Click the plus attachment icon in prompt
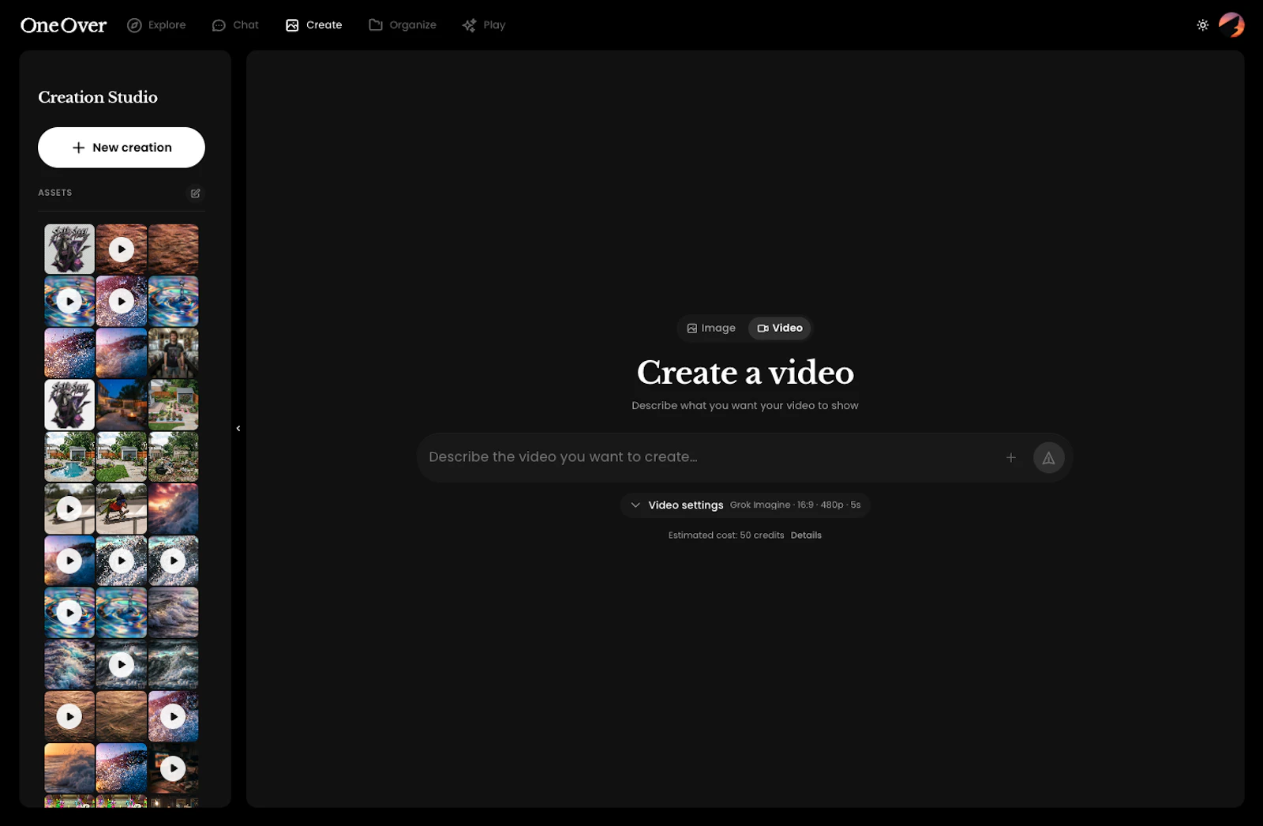 coord(1011,457)
